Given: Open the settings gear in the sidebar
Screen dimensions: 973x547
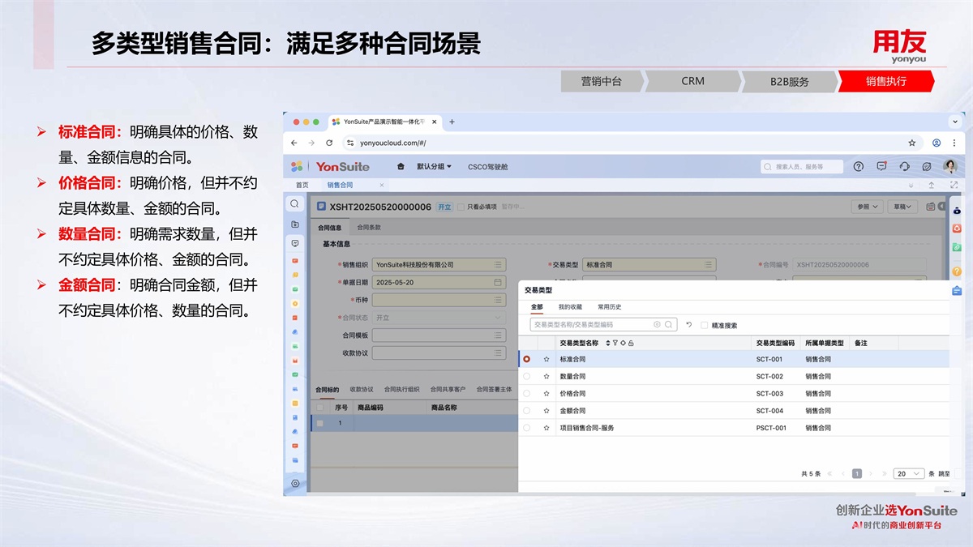Looking at the screenshot, I should click(x=295, y=483).
